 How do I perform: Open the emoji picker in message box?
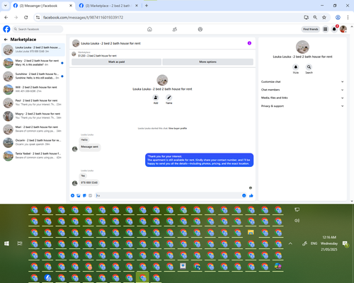[244, 195]
